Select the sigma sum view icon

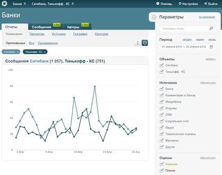[x=138, y=43]
